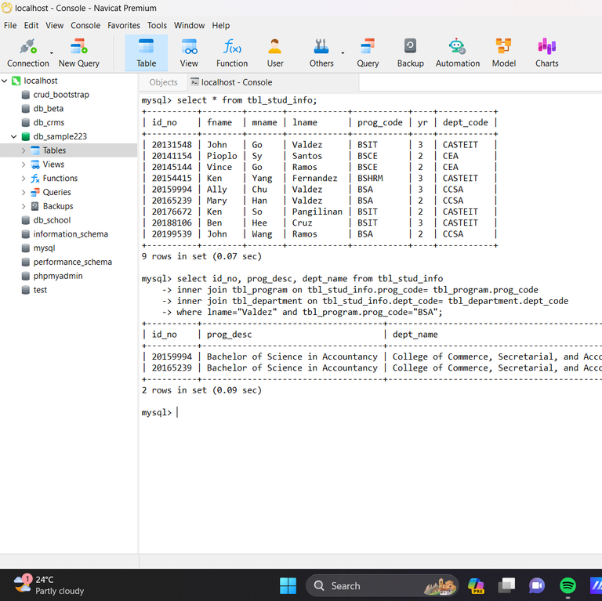602x601 pixels.
Task: Click the User toolbar icon
Action: tap(275, 52)
